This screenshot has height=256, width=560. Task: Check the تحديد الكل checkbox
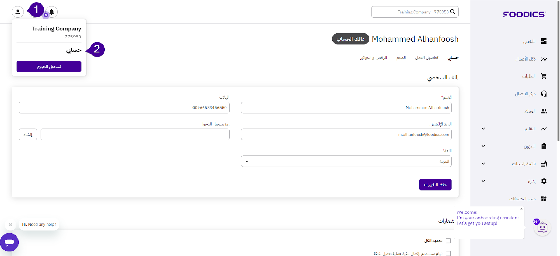[x=448, y=241]
